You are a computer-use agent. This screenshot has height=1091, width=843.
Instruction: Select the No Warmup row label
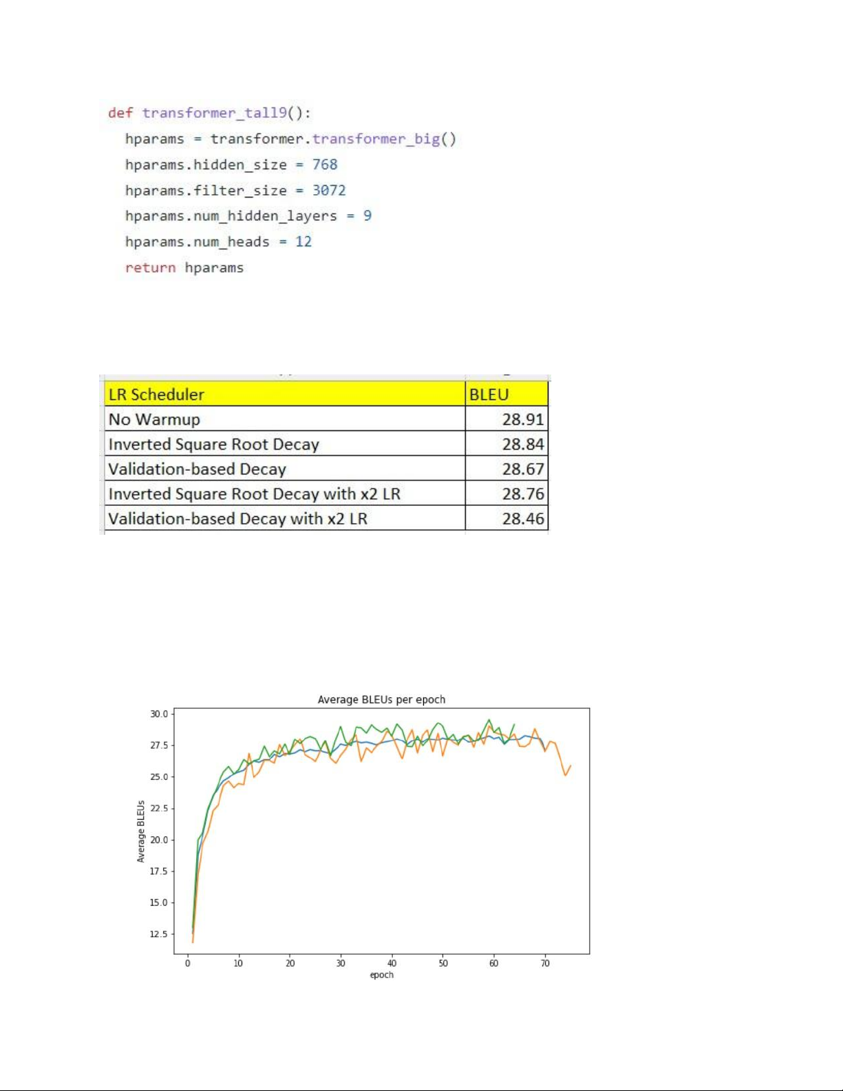click(154, 419)
